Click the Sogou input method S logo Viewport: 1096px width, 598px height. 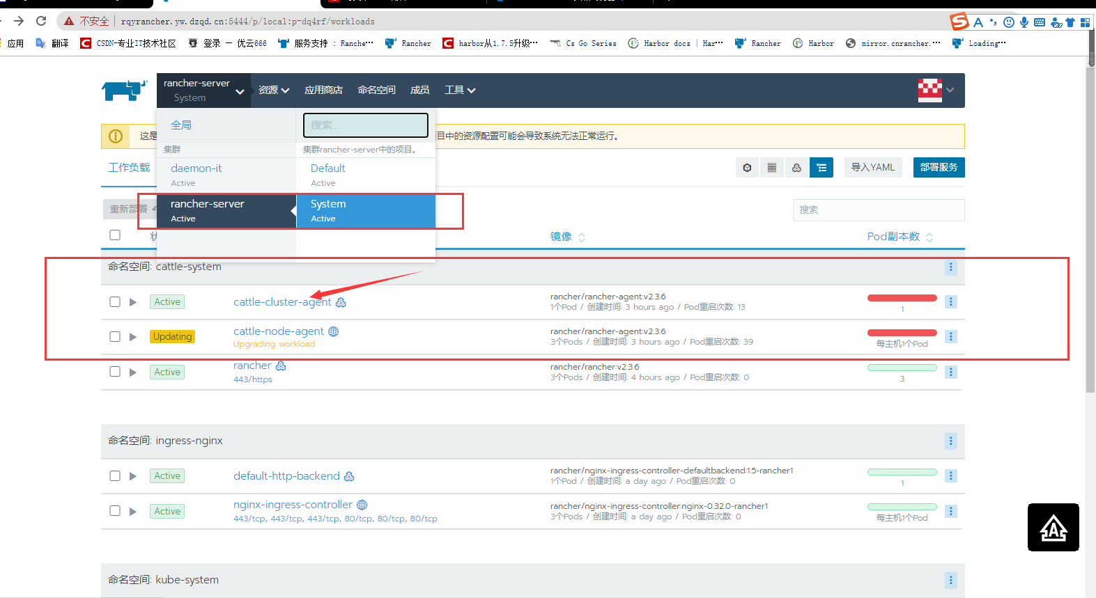[959, 22]
